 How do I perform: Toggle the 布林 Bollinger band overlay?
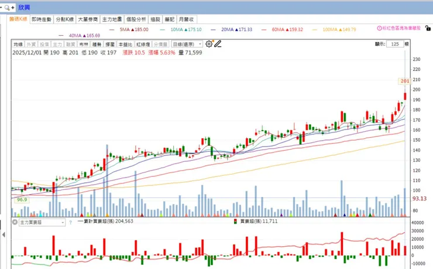coord(84,44)
